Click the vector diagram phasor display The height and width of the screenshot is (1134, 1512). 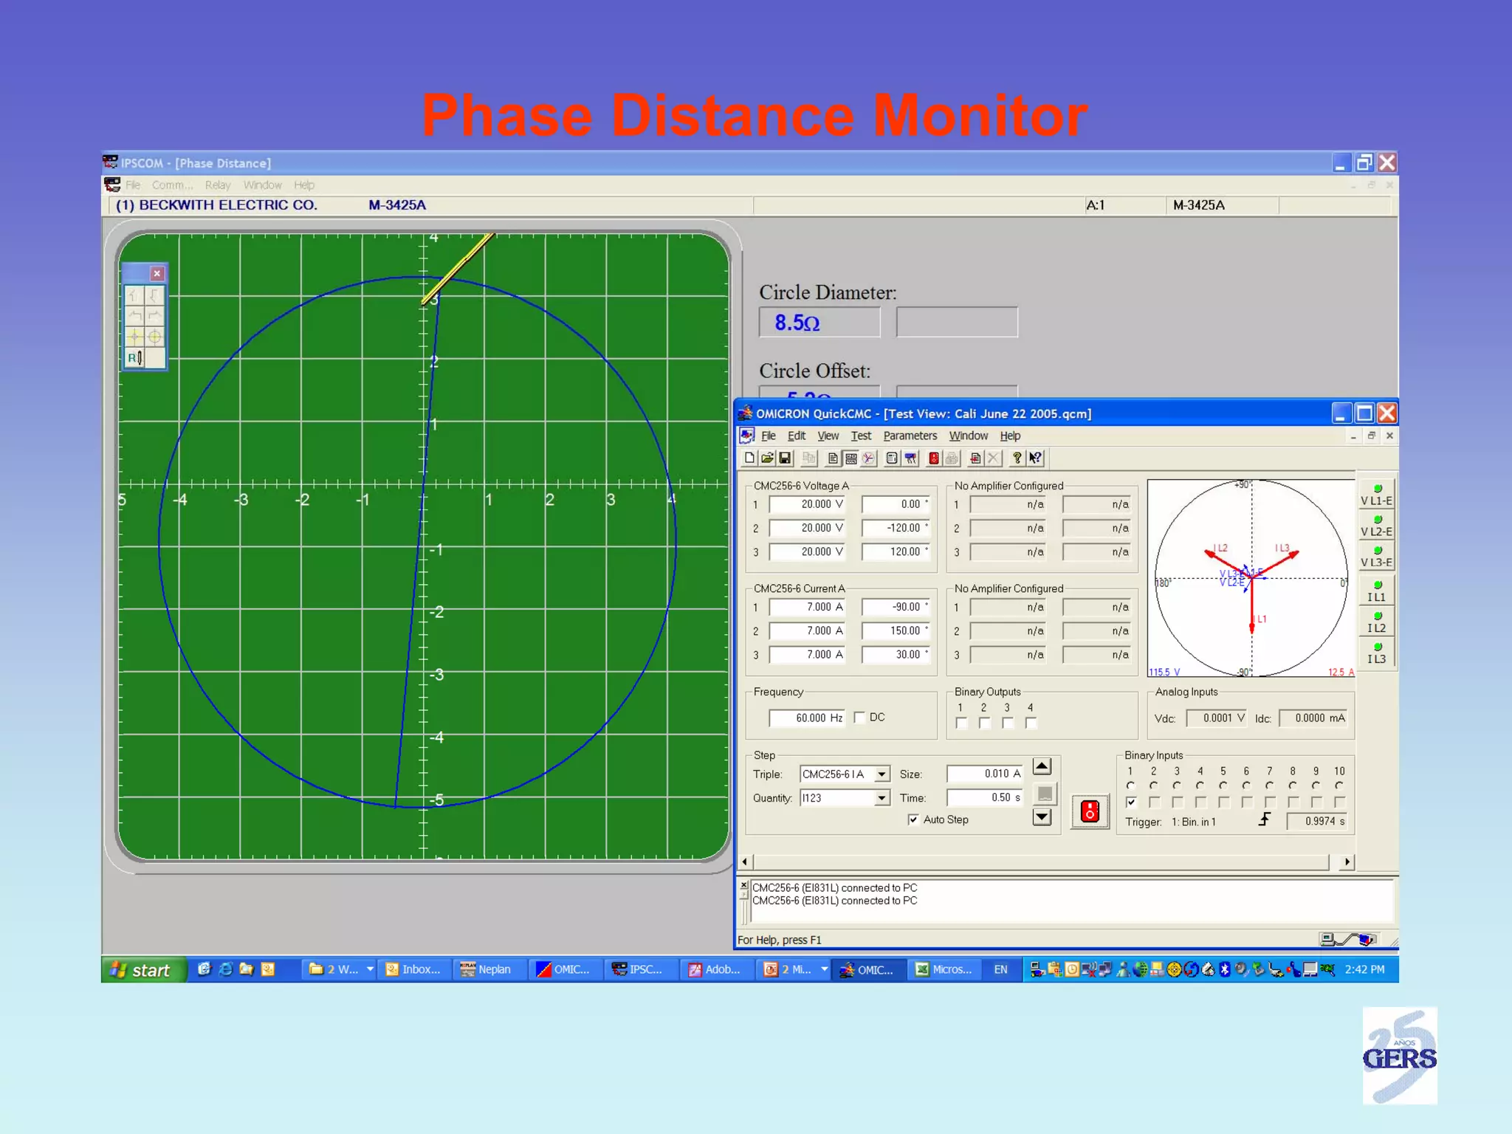pos(1251,578)
